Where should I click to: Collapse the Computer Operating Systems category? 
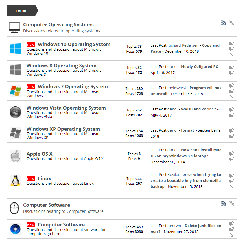coord(231,23)
